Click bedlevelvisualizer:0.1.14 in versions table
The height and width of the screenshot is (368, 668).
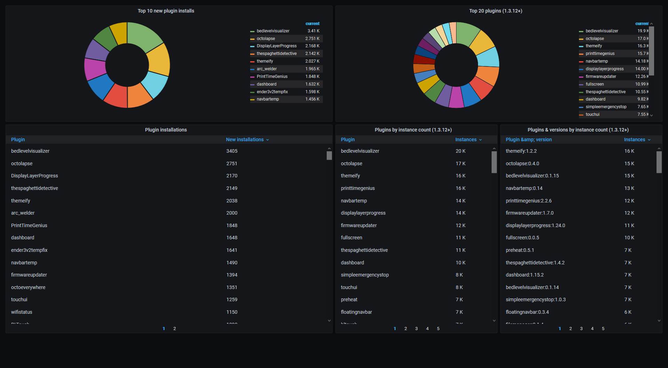coord(532,287)
